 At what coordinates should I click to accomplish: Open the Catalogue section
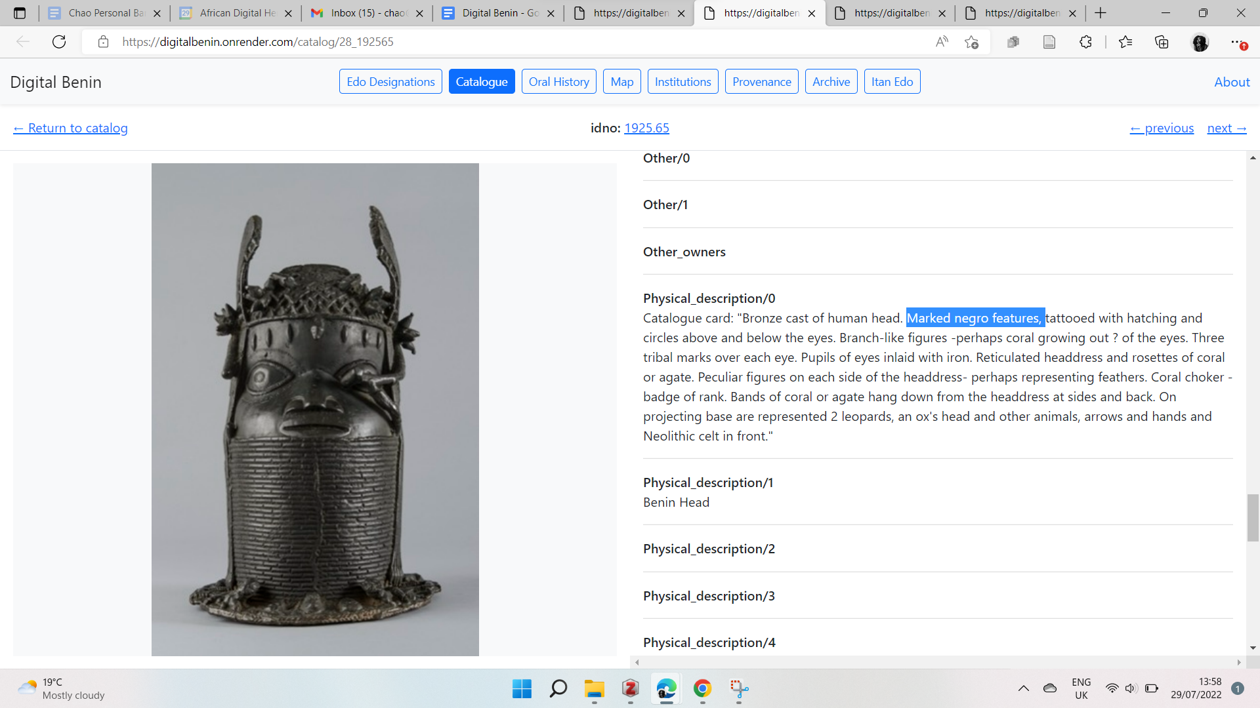pos(482,82)
